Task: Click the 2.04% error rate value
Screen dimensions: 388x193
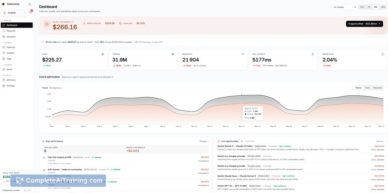Action: (x=330, y=59)
